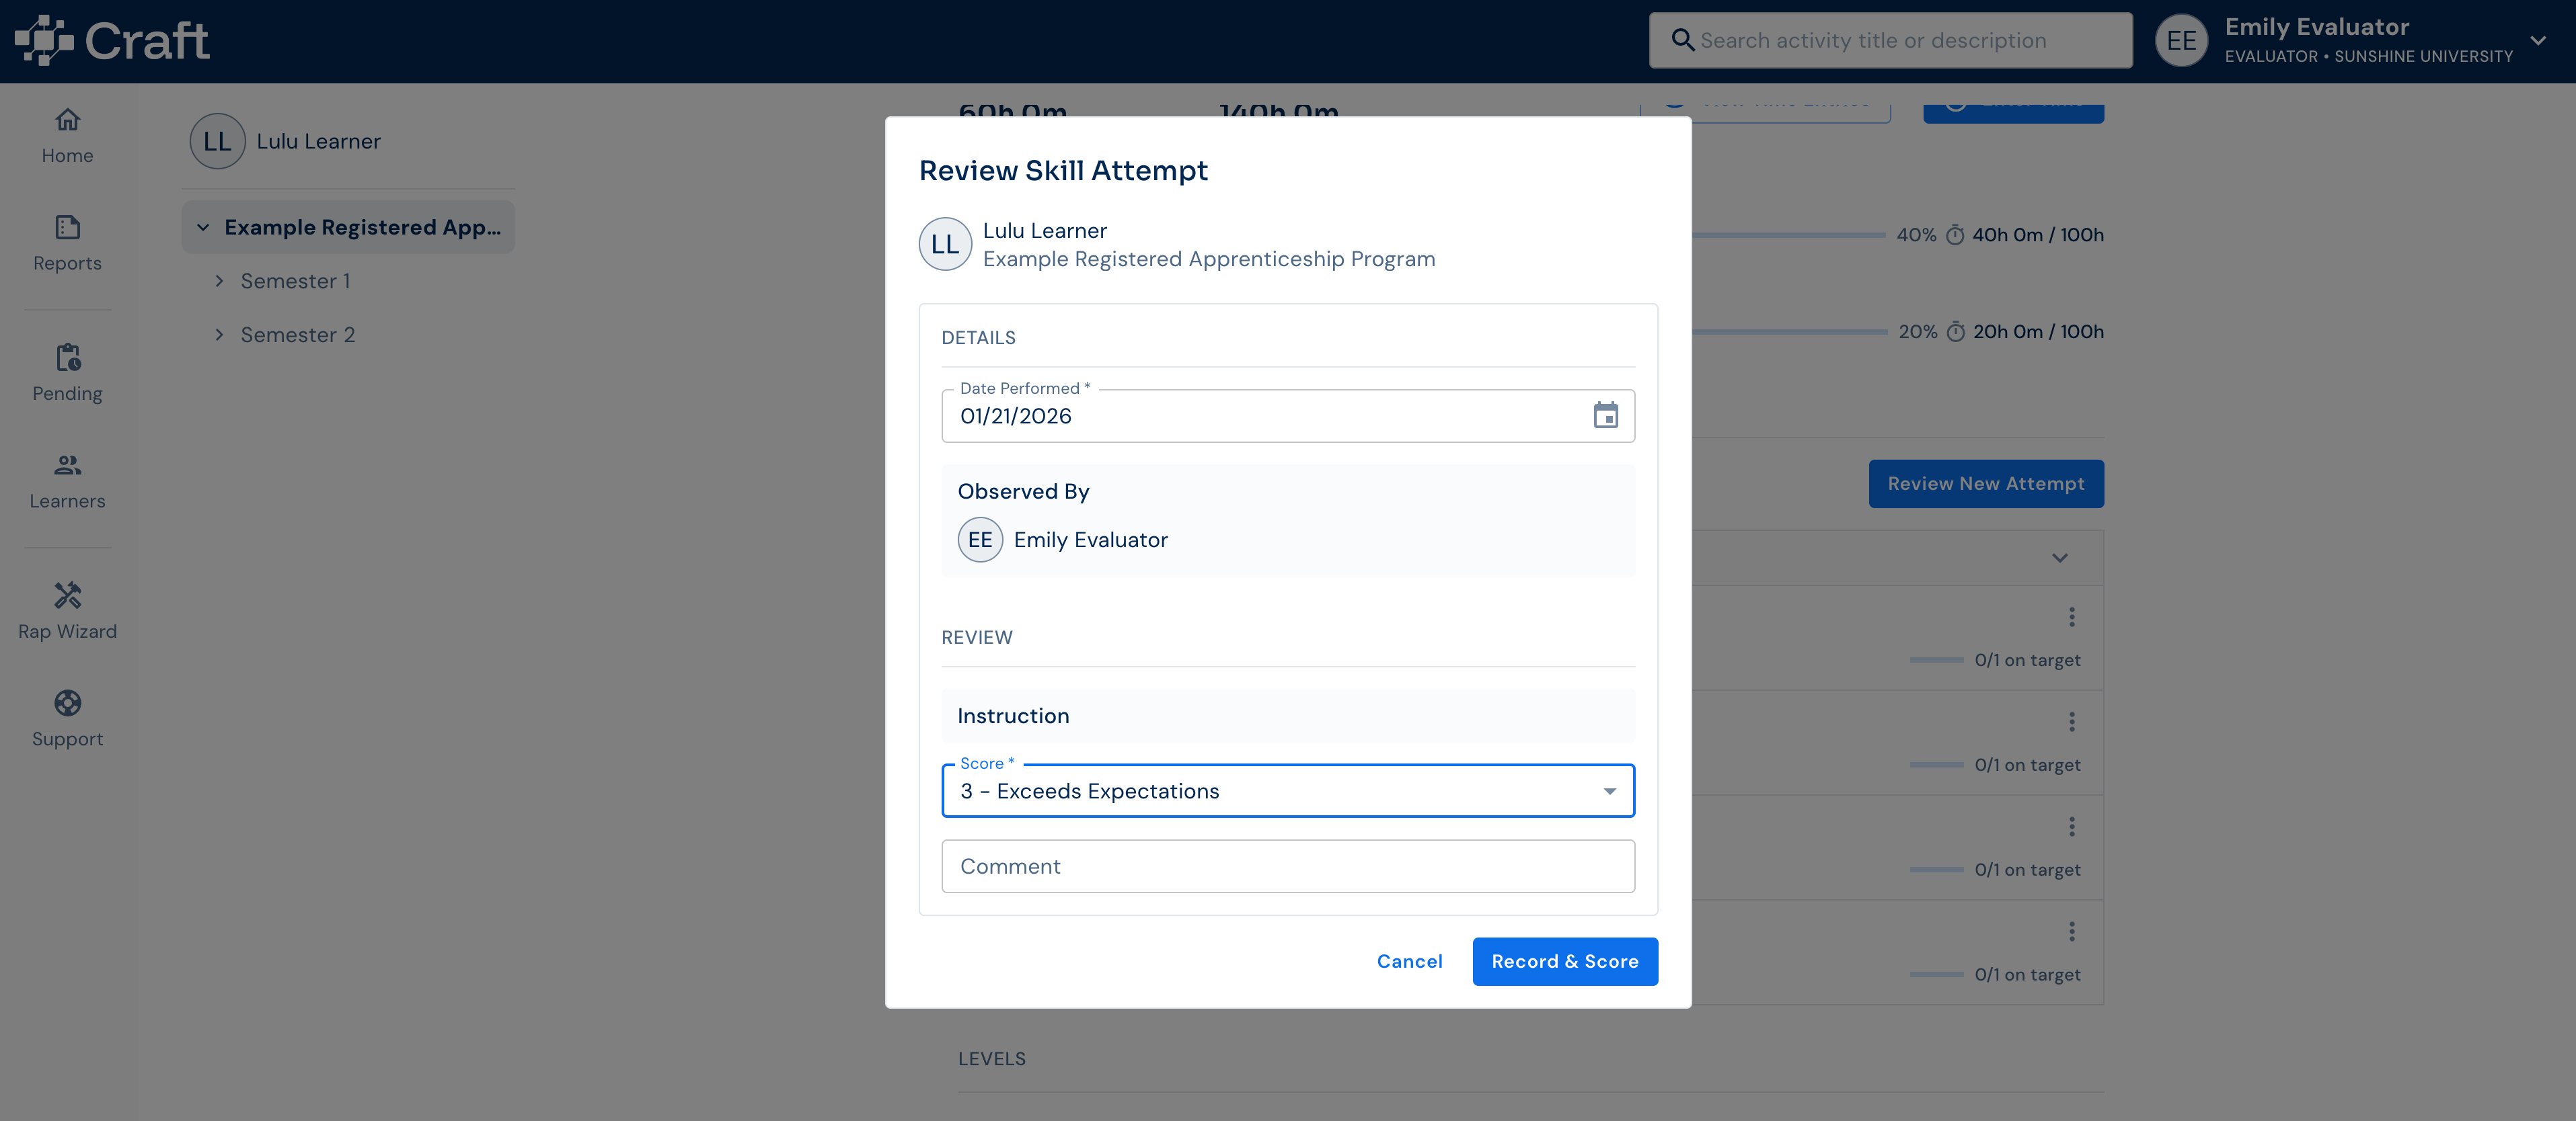Viewport: 2576px width, 1121px height.
Task: Open the Reports sidebar icon
Action: (x=67, y=228)
